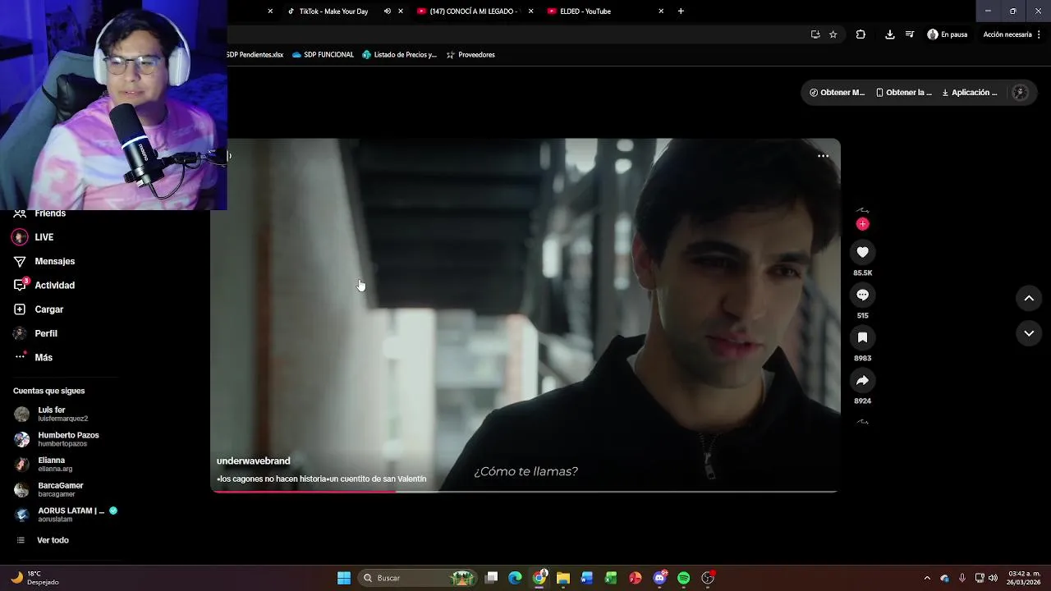Open the Proveedores bookmark

click(470, 55)
